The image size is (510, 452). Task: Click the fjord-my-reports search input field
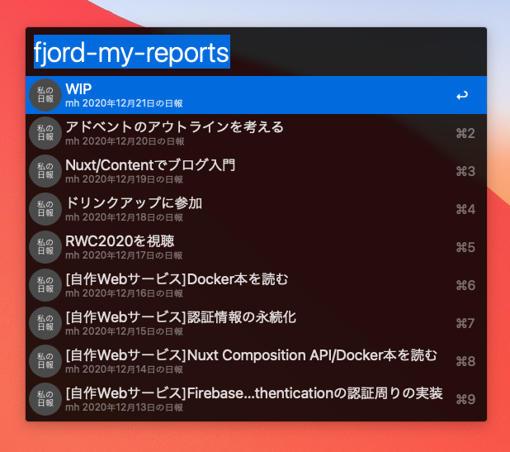256,52
